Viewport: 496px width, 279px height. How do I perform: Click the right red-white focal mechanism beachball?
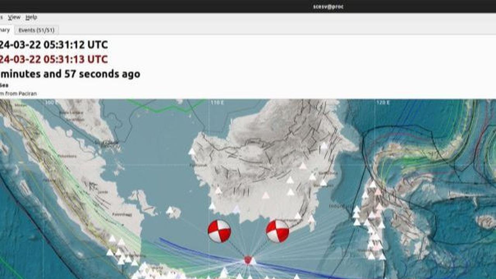pyautogui.click(x=277, y=231)
